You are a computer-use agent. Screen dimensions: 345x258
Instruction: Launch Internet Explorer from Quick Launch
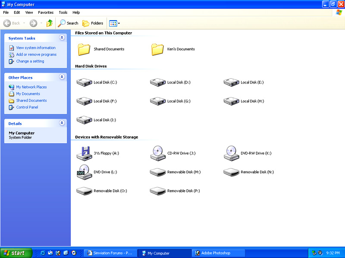pos(42,253)
